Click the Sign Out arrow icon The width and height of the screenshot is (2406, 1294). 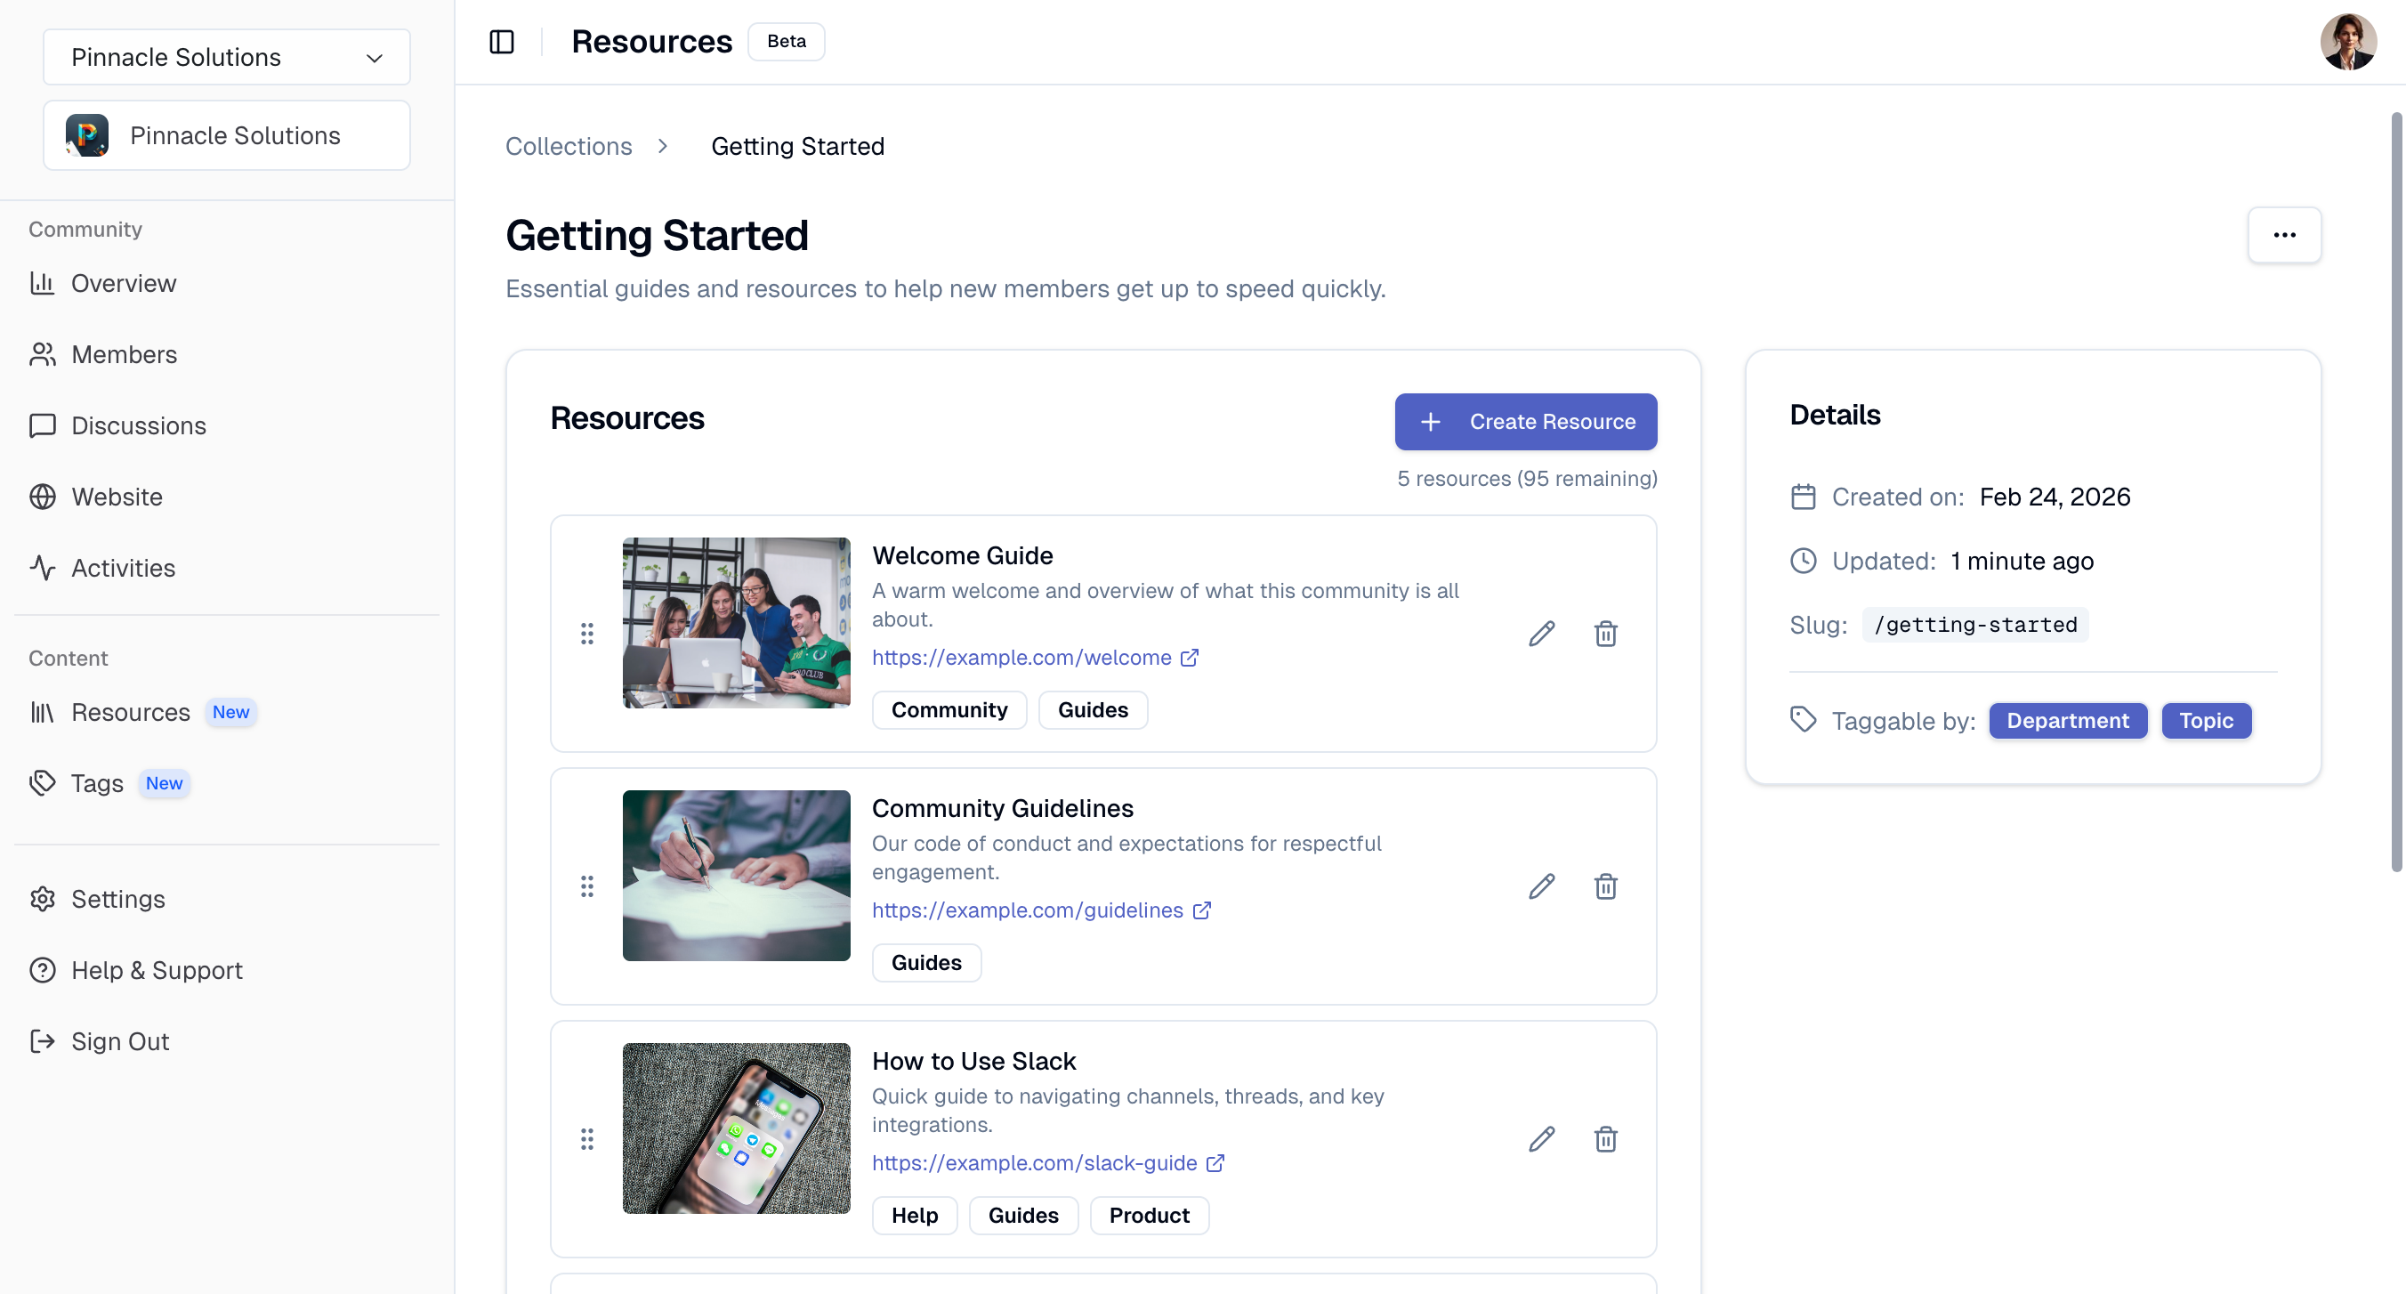[x=43, y=1040]
